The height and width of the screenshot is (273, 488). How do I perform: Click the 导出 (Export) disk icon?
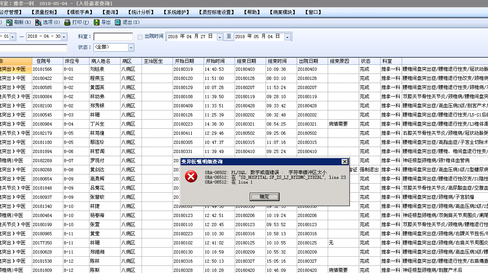(97, 23)
